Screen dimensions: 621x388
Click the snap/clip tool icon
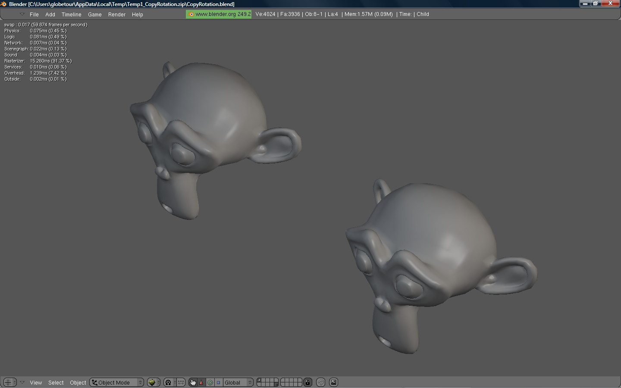click(x=320, y=382)
